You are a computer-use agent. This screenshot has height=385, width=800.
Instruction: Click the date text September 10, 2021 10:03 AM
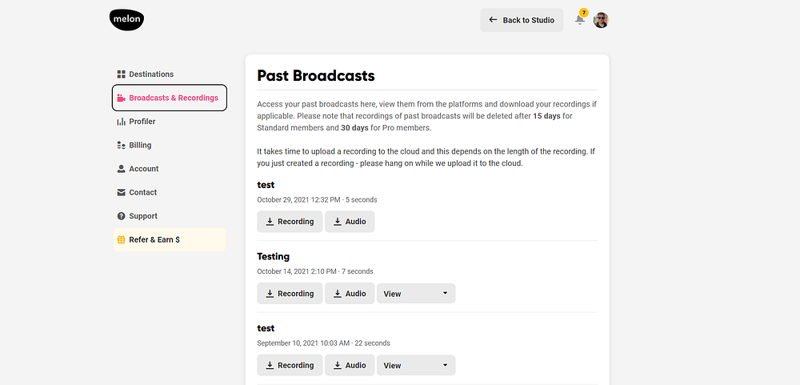tap(303, 343)
